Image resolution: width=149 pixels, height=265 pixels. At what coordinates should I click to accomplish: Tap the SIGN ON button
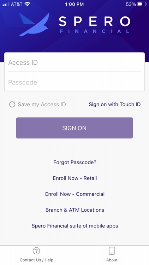(x=74, y=128)
